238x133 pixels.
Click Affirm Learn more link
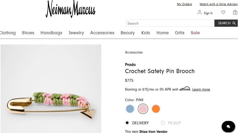pos(201,90)
